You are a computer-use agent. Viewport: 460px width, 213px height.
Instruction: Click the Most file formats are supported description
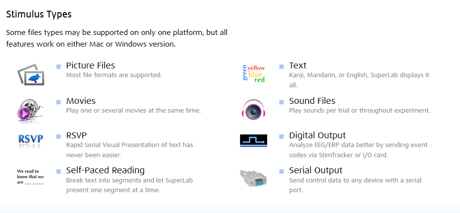point(114,75)
